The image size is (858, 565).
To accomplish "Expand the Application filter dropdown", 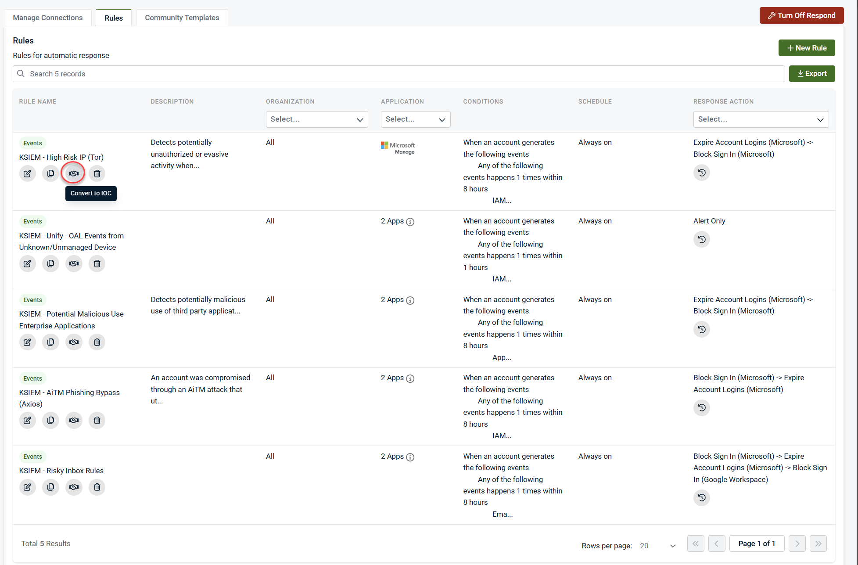I will click(415, 119).
